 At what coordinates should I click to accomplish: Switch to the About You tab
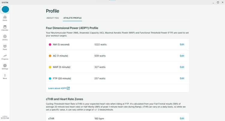[53, 18]
